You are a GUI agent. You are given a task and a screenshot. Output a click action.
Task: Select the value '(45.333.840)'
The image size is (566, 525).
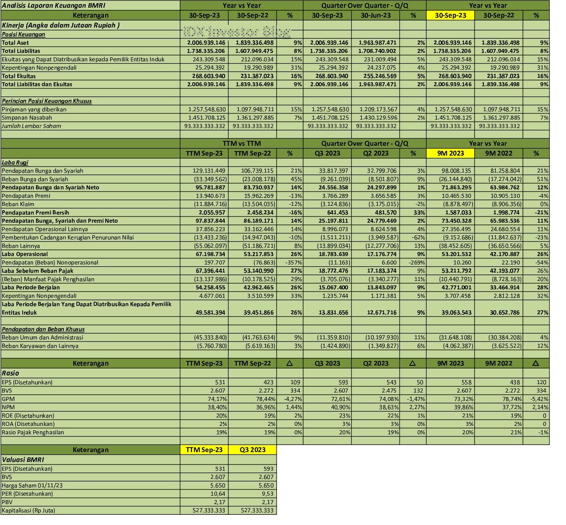[x=210, y=337]
